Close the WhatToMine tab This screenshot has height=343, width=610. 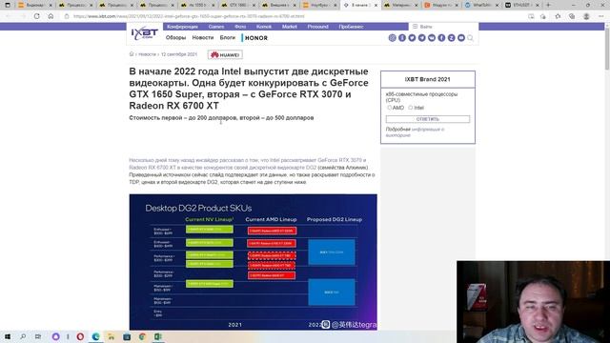coord(497,5)
